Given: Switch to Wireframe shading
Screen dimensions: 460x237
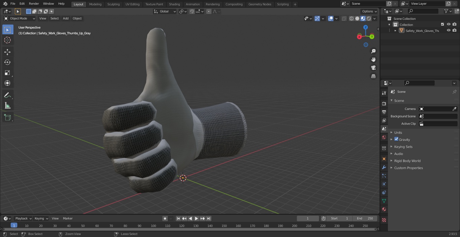Looking at the screenshot, I should (x=352, y=18).
